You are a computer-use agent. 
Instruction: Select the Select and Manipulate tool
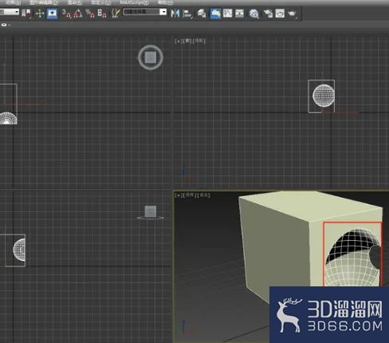pos(40,13)
